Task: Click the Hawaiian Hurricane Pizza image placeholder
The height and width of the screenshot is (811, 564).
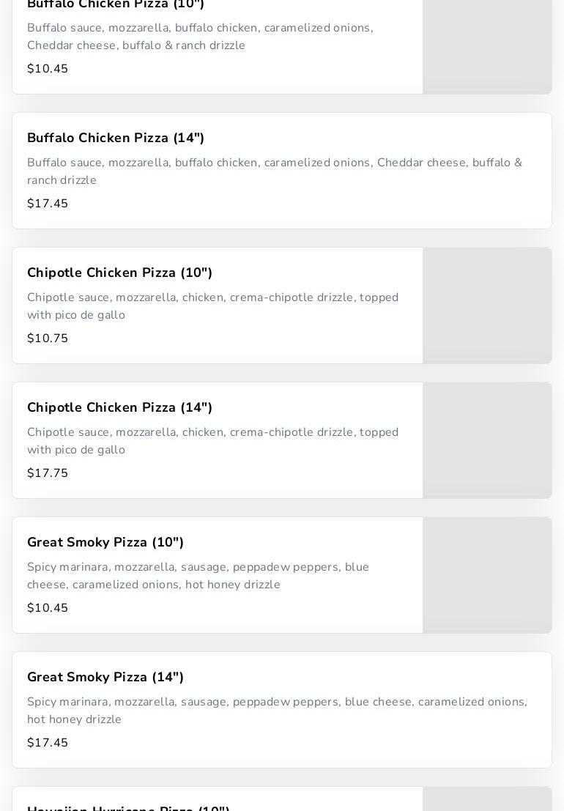Action: [486, 799]
